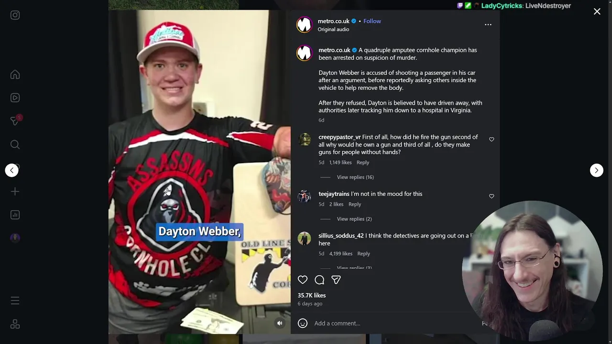Image resolution: width=612 pixels, height=344 pixels.
Task: Open direct messages with notification badge
Action: tap(15, 121)
